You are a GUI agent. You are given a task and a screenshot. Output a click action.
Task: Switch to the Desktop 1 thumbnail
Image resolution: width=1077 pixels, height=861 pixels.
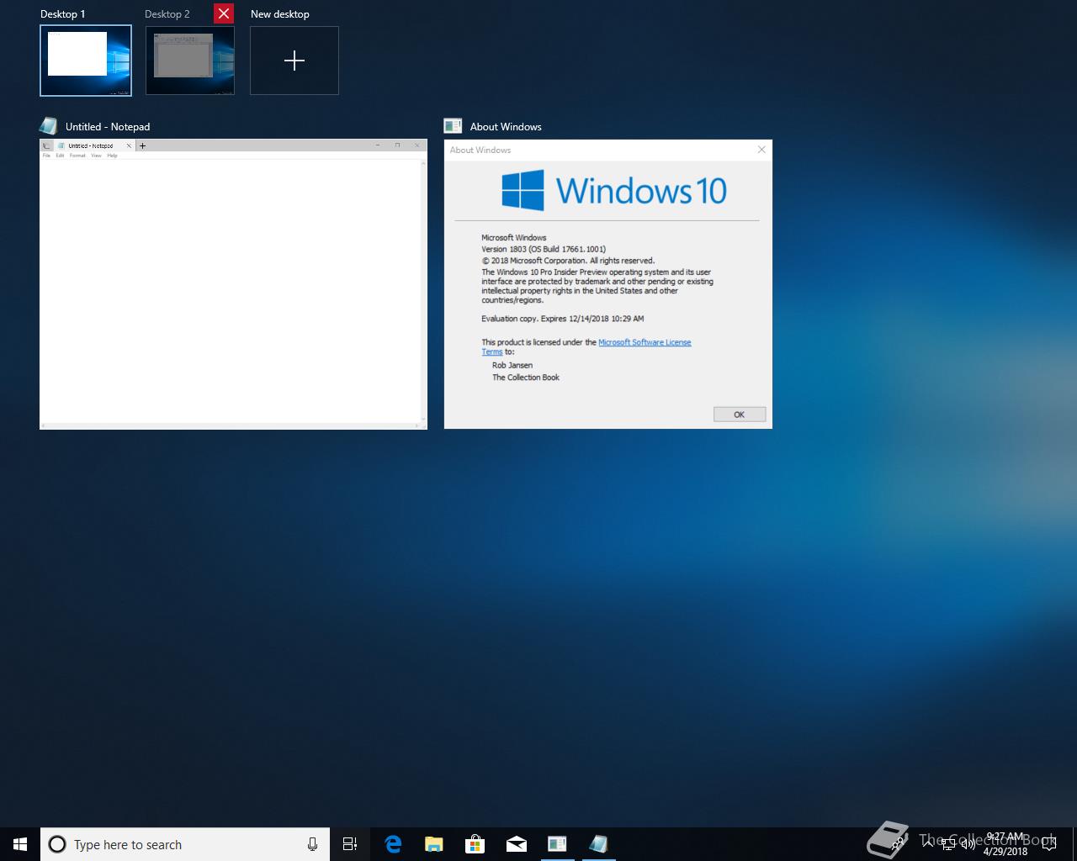click(86, 61)
